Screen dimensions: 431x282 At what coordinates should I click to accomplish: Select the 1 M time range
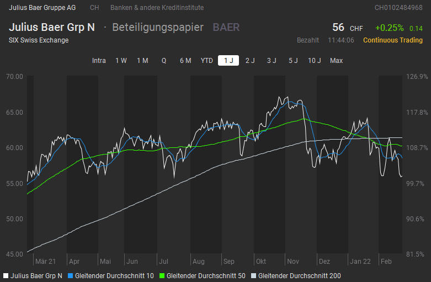tap(142, 61)
